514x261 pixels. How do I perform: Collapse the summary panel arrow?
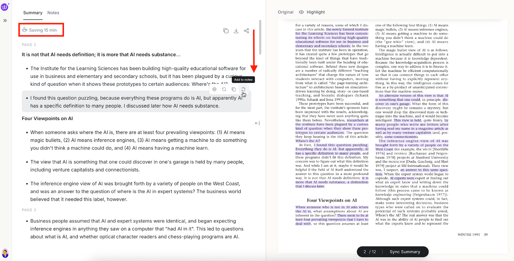click(x=257, y=123)
